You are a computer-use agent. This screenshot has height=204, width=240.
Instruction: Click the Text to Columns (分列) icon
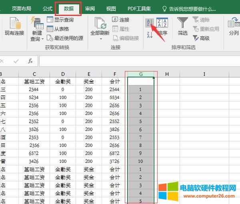(234, 27)
